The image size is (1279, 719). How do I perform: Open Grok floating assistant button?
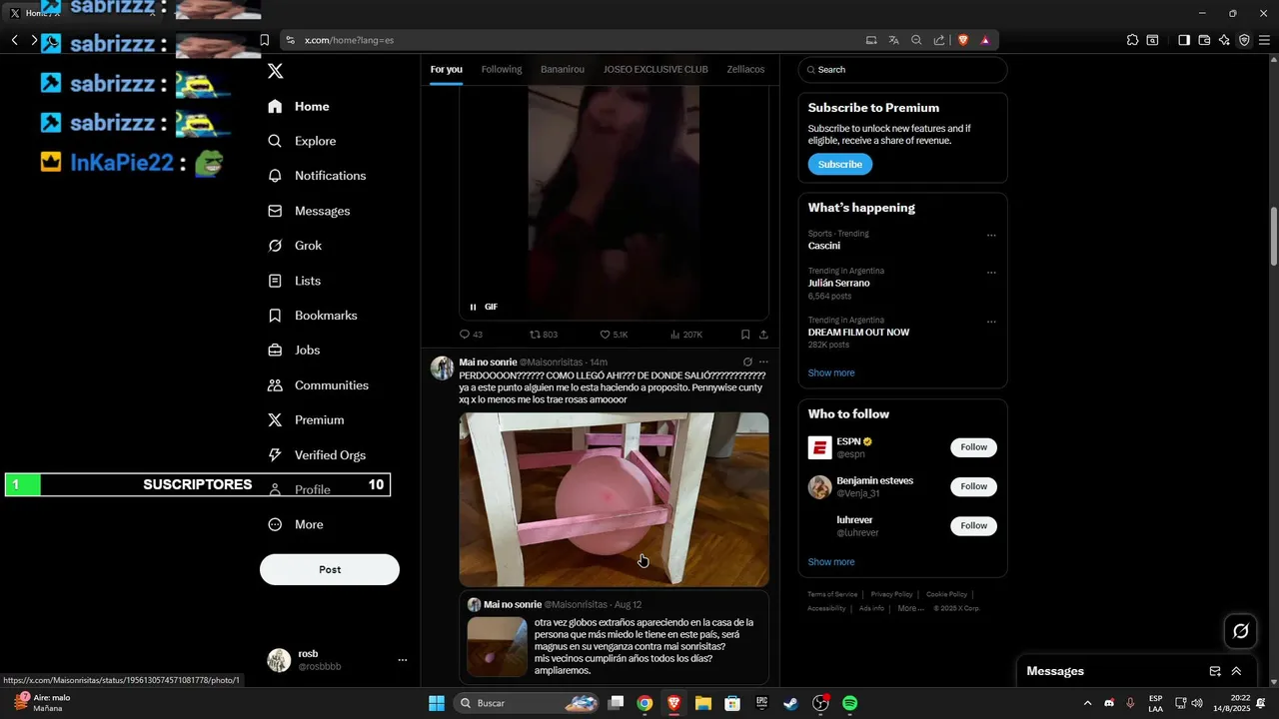tap(1240, 631)
